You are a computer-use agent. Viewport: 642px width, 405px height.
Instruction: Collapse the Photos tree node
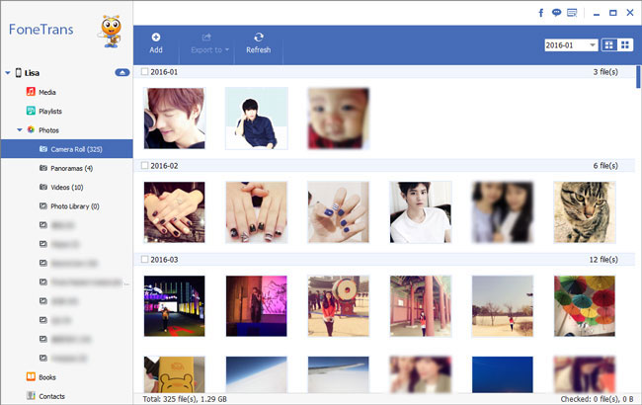(19, 129)
